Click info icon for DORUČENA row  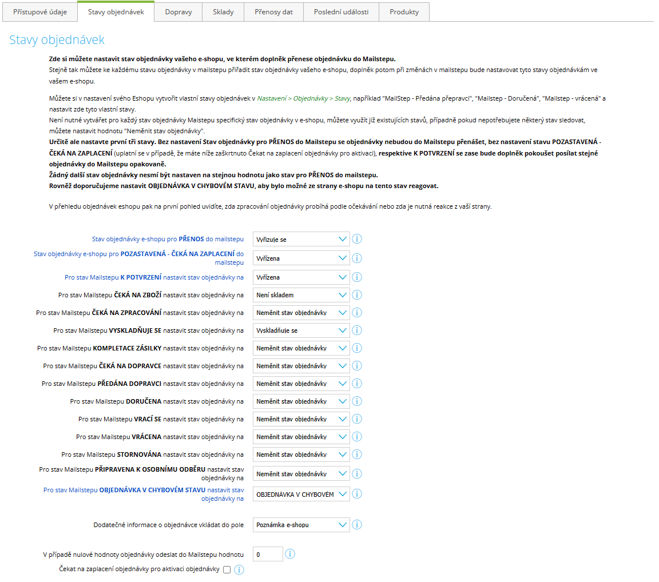pyautogui.click(x=357, y=401)
